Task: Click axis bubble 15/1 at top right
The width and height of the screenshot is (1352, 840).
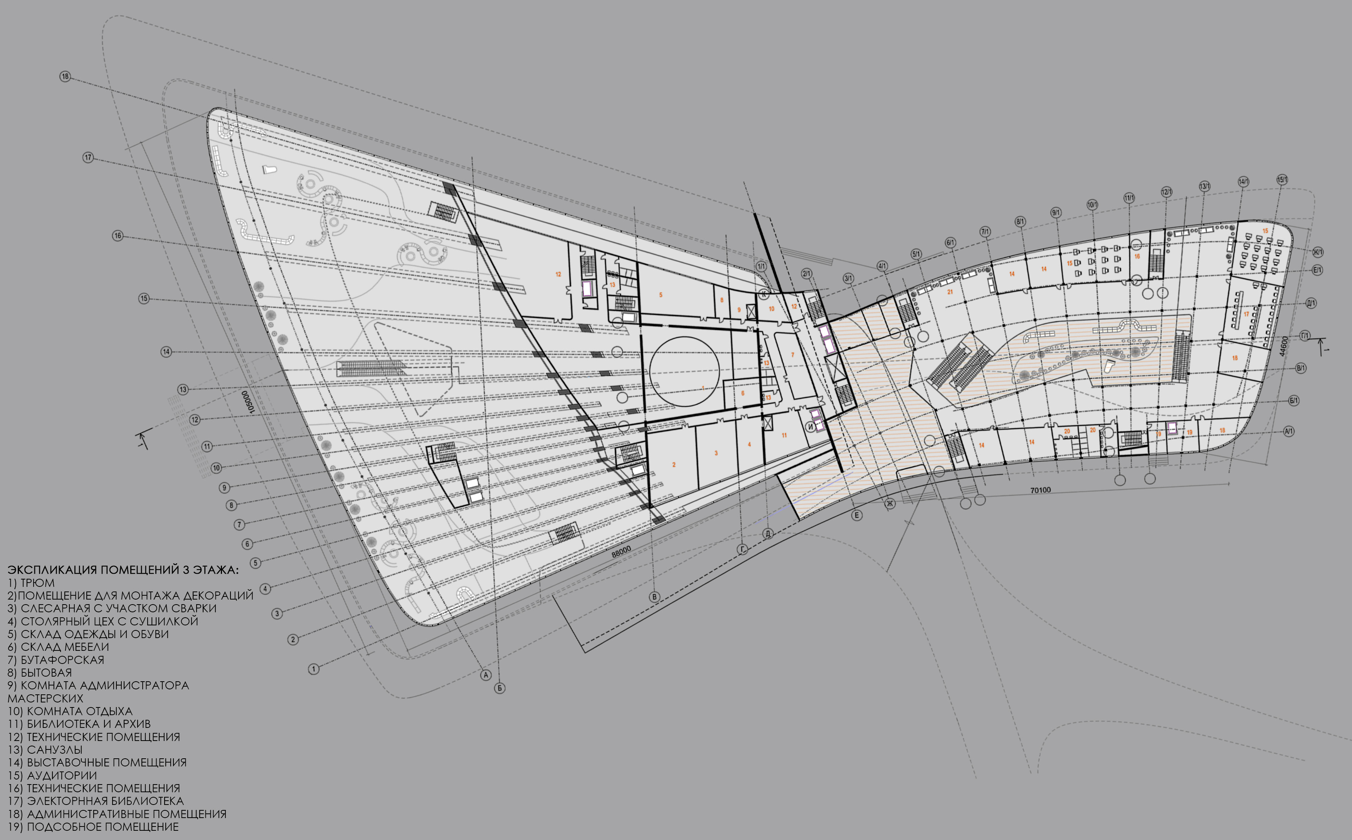Action: pos(1282,180)
